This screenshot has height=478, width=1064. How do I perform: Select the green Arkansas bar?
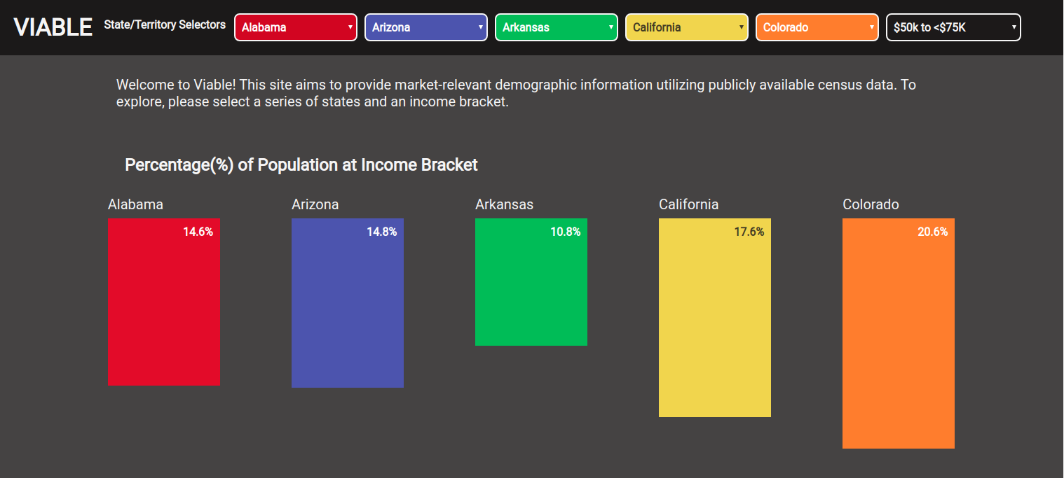[531, 282]
